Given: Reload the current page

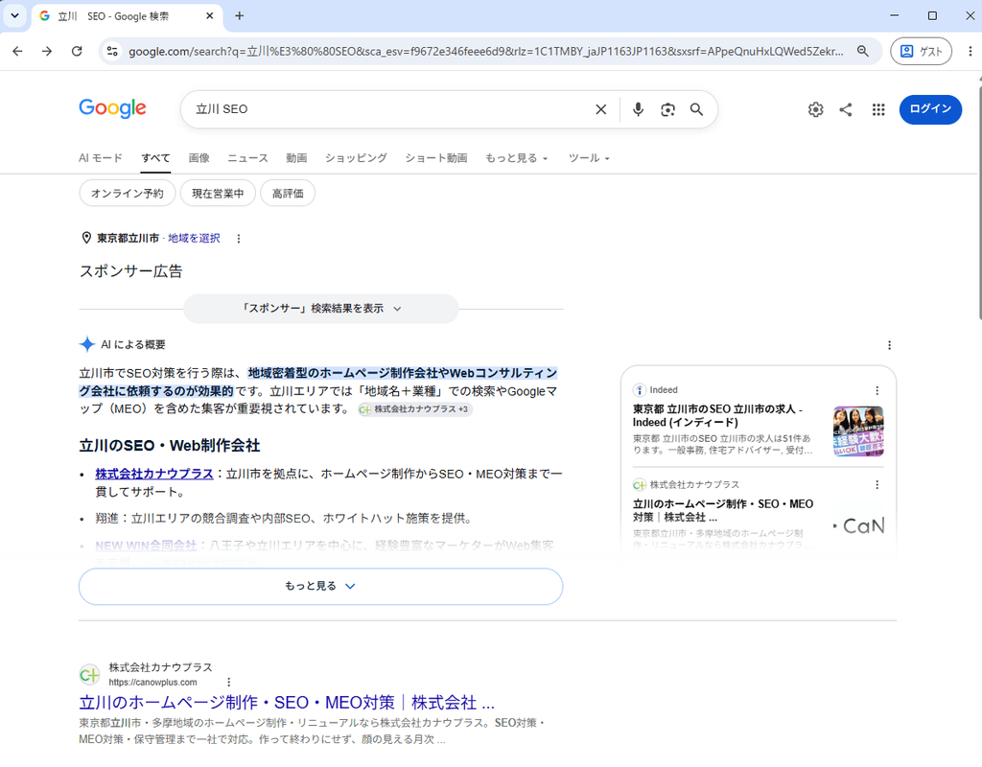Looking at the screenshot, I should (x=77, y=52).
